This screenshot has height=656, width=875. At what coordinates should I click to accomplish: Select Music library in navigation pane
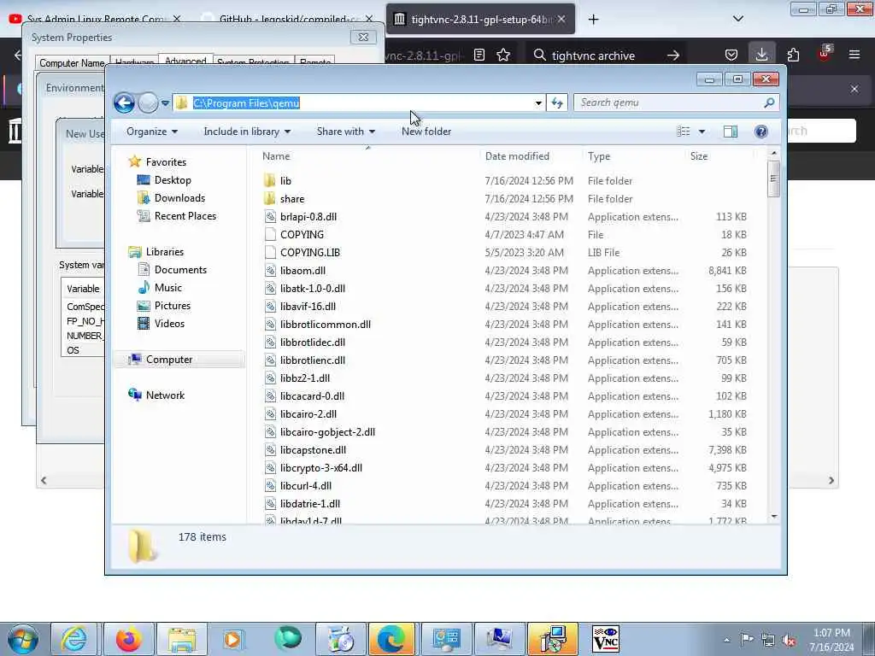(x=168, y=287)
